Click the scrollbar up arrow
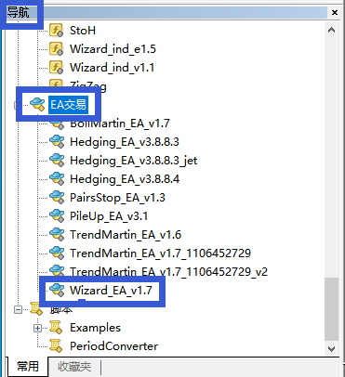This screenshot has height=377, width=345. click(x=331, y=30)
